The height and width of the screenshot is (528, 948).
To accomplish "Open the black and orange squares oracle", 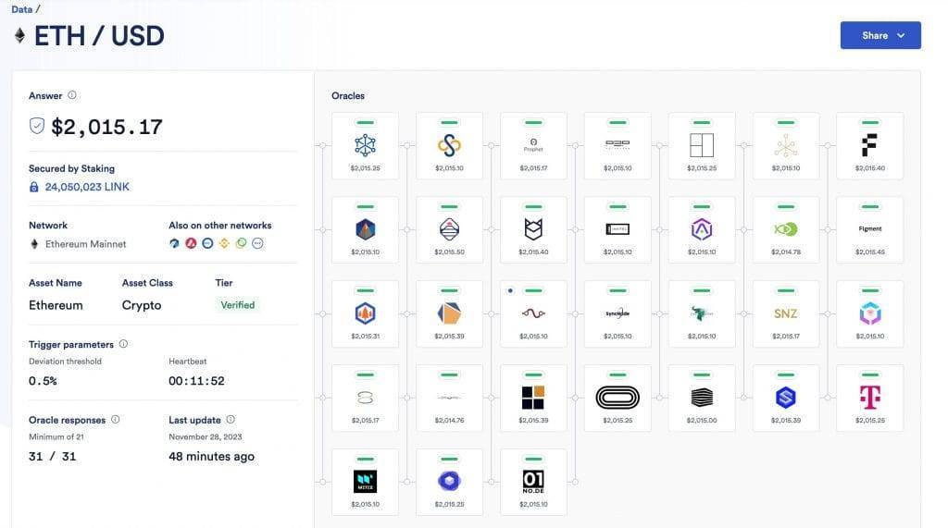I will [x=533, y=398].
